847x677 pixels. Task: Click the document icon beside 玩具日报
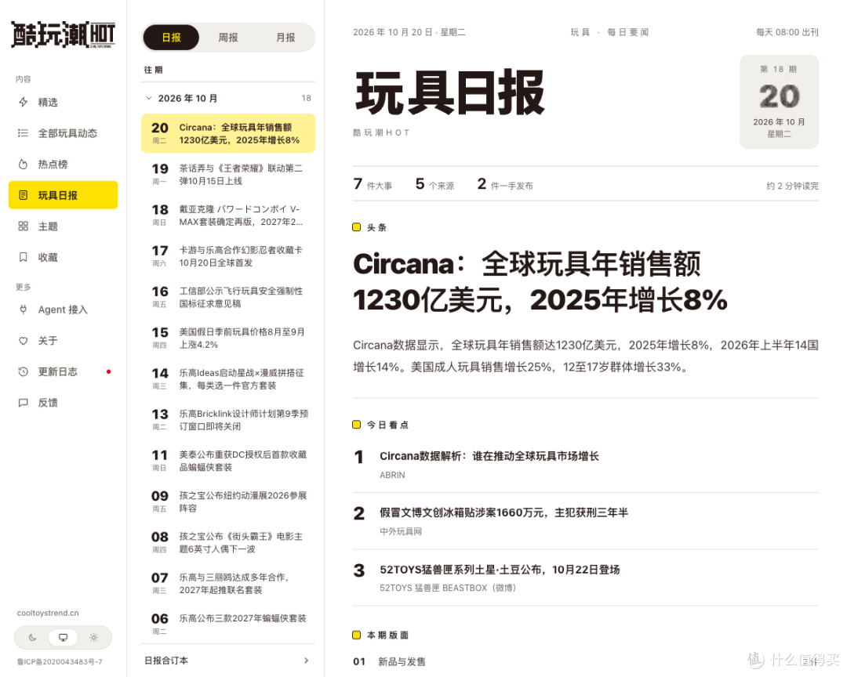click(x=24, y=195)
